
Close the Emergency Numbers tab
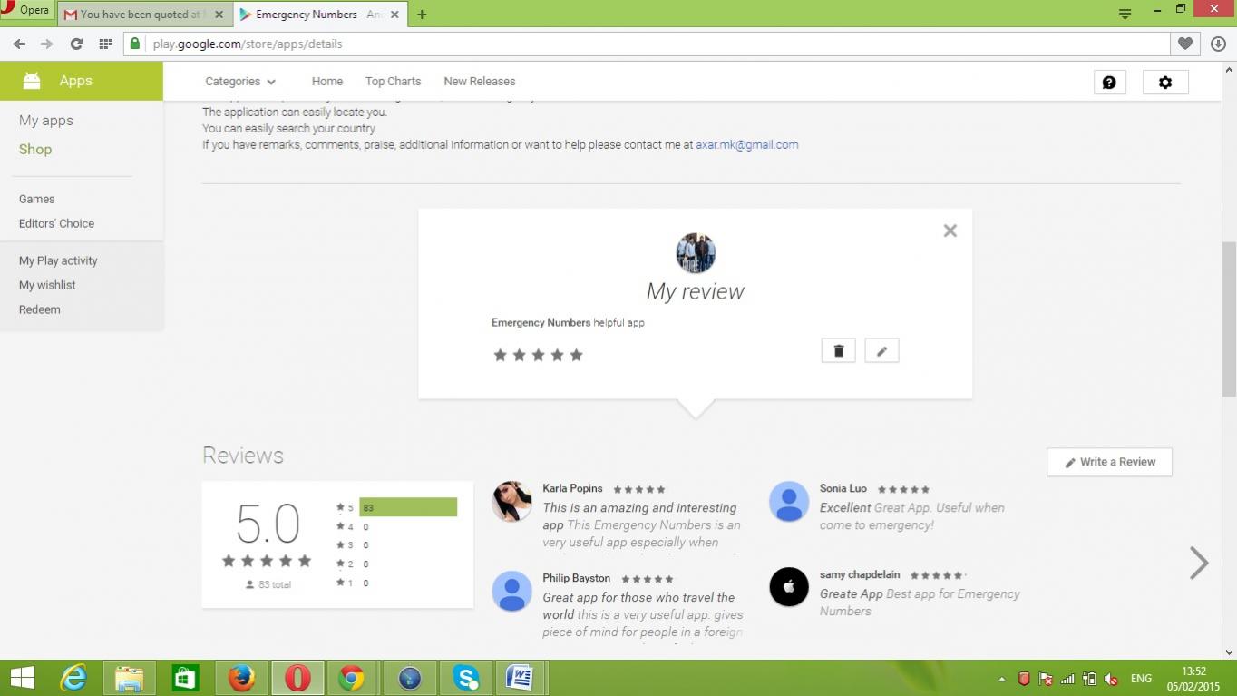pos(394,15)
